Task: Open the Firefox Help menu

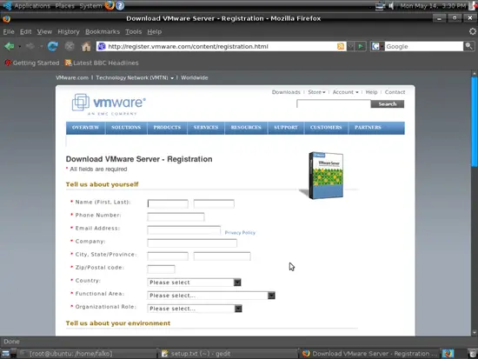Action: coord(155,31)
